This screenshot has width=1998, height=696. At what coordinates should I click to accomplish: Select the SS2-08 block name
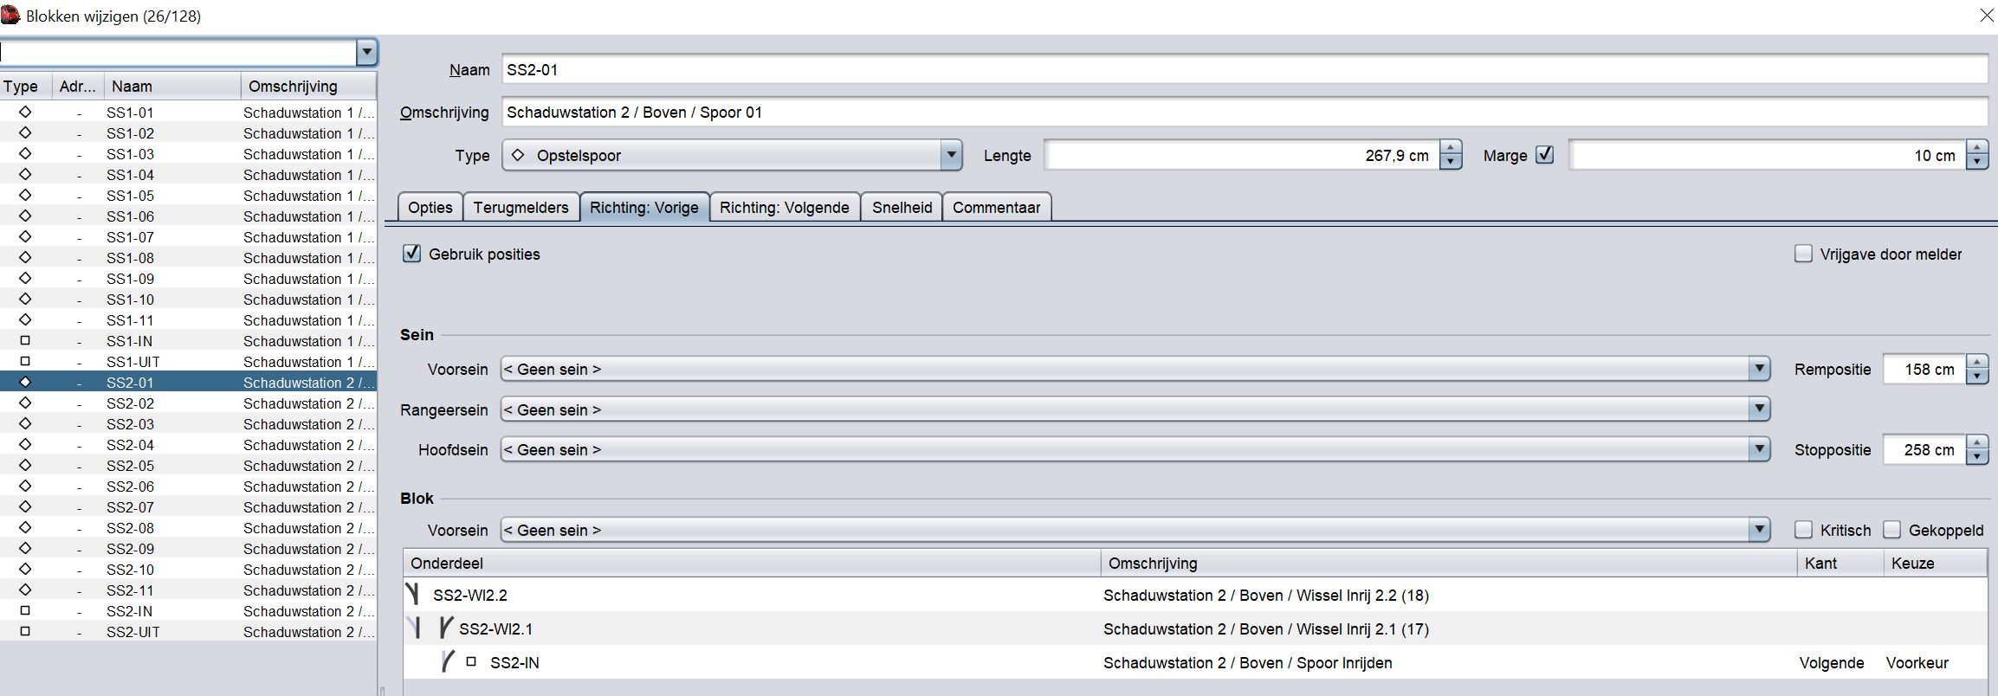click(130, 527)
